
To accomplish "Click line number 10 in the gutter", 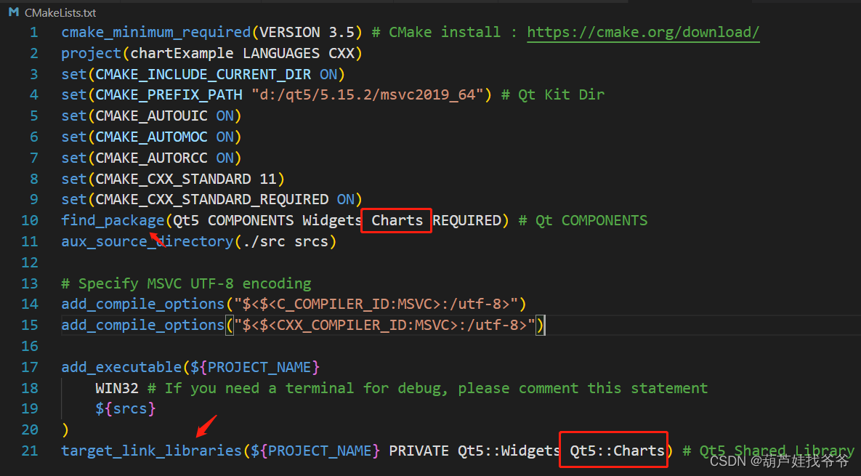I will click(29, 220).
